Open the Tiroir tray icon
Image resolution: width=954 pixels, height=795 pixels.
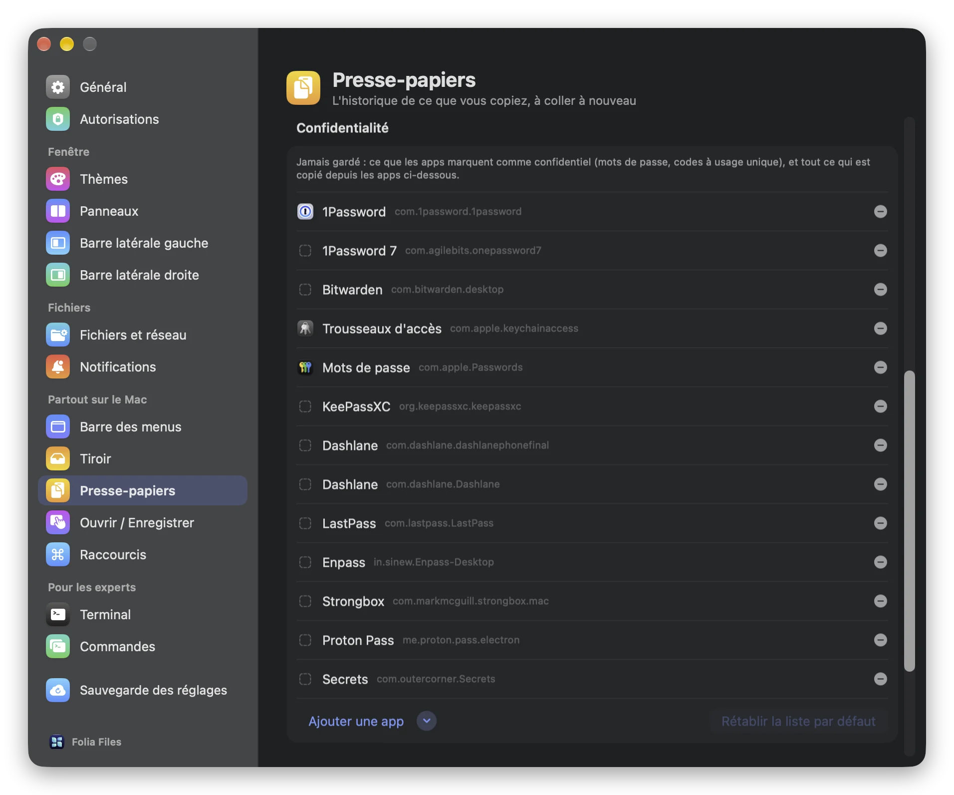tap(58, 459)
